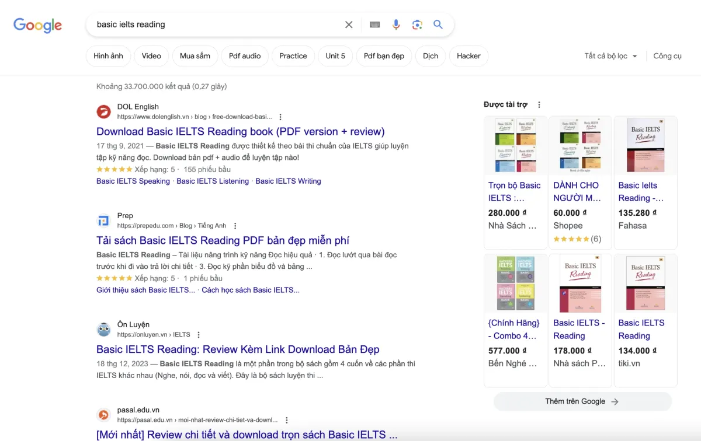Click Thêm trên Google button
The image size is (701, 441).
pos(582,401)
